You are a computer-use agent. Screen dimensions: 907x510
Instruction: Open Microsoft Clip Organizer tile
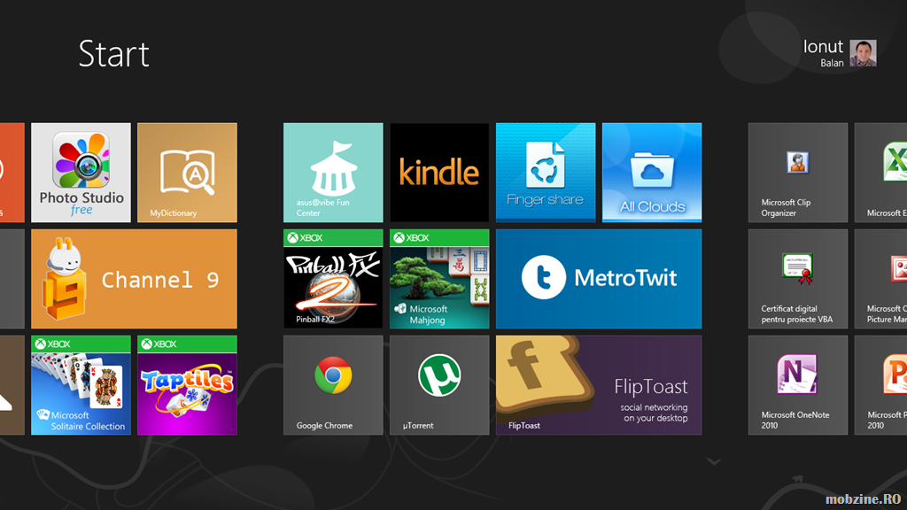pos(797,173)
